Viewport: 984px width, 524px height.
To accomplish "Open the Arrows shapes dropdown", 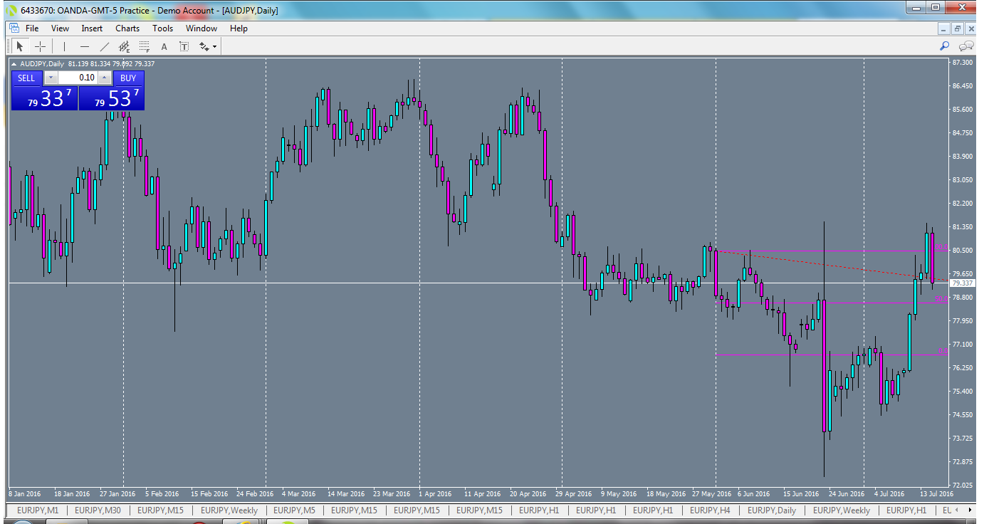I will (214, 46).
